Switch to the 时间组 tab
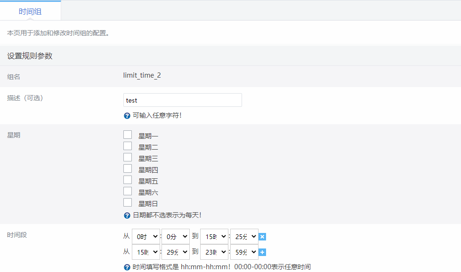 tap(30, 11)
